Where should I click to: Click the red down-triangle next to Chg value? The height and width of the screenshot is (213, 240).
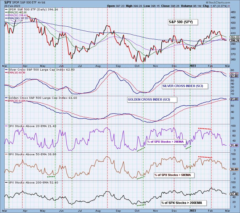click(x=229, y=6)
